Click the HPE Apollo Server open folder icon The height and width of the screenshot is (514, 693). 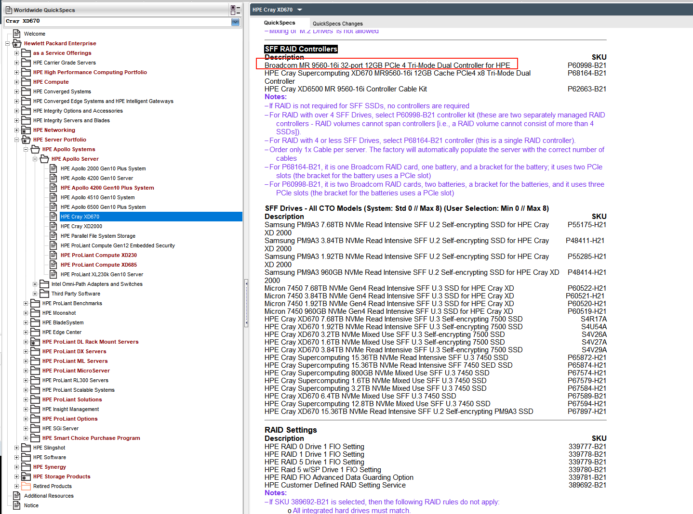click(44, 159)
